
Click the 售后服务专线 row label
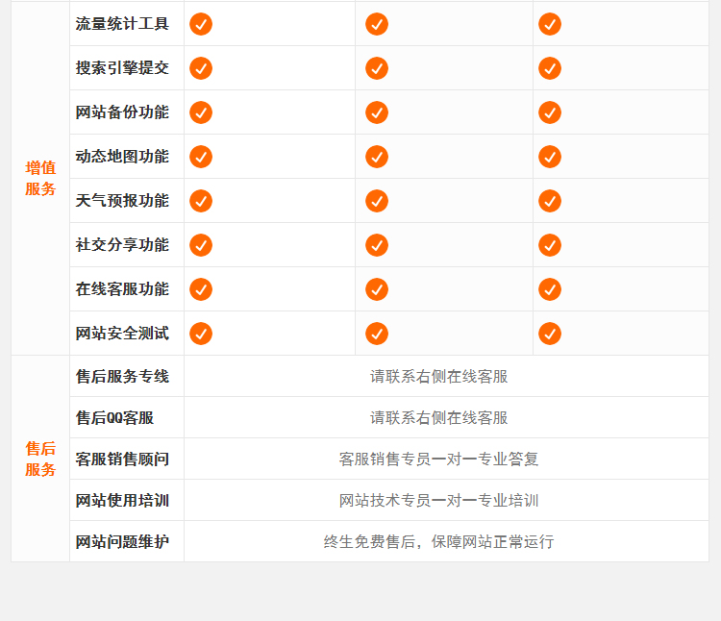click(x=122, y=377)
